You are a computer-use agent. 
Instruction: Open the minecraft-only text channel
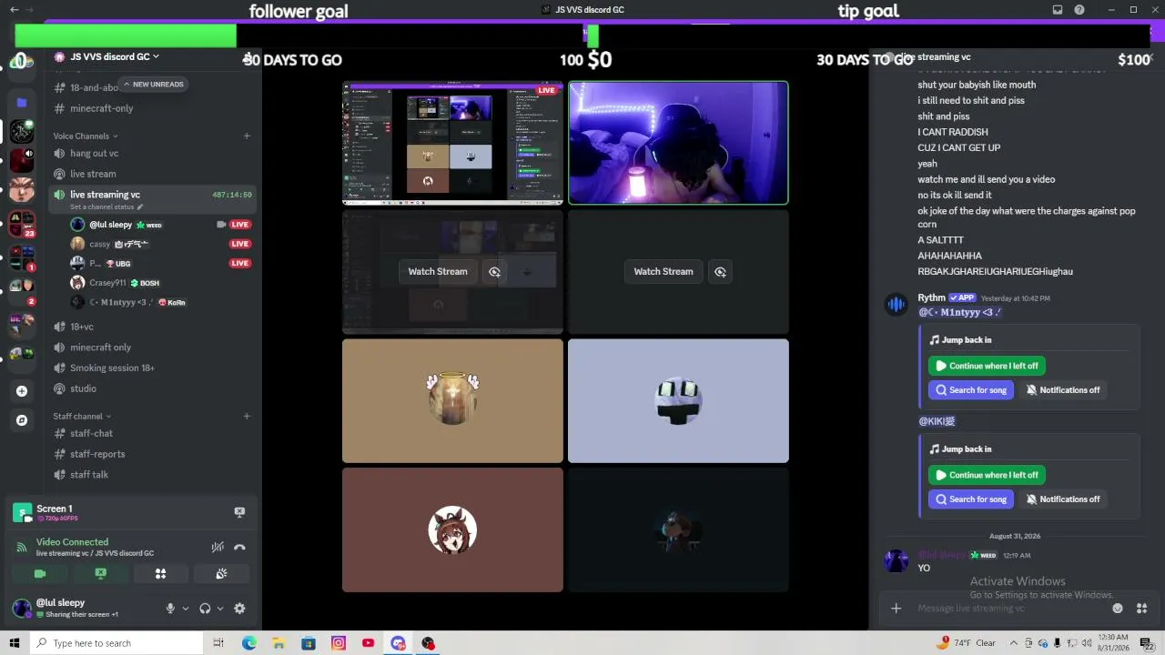(101, 108)
